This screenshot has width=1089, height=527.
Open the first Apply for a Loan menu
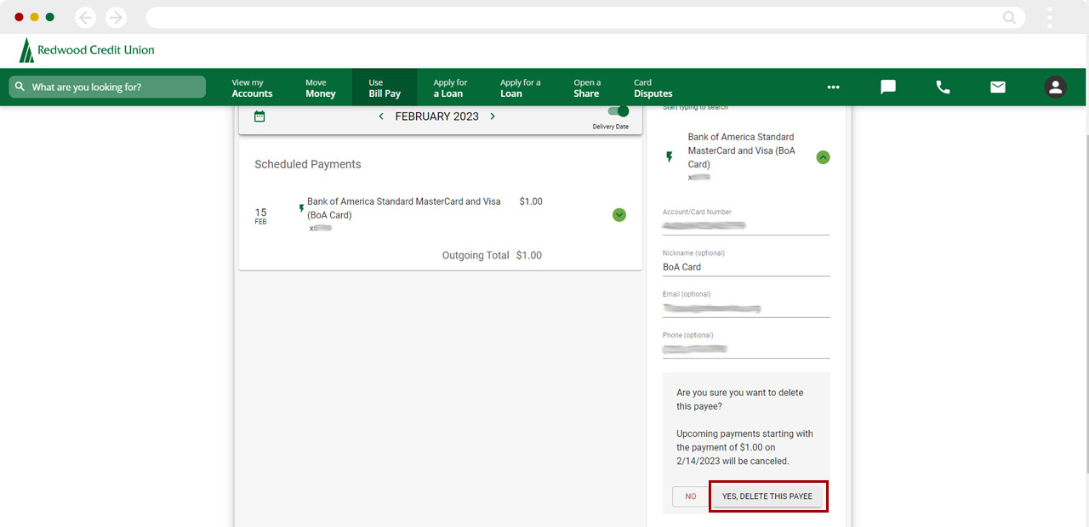pyautogui.click(x=450, y=88)
